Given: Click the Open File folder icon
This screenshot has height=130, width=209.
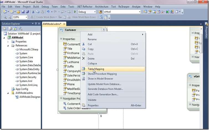Looking at the screenshot, I should pos(18,12).
